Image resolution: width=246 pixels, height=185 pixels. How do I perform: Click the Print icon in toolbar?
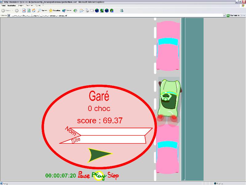(87, 10)
